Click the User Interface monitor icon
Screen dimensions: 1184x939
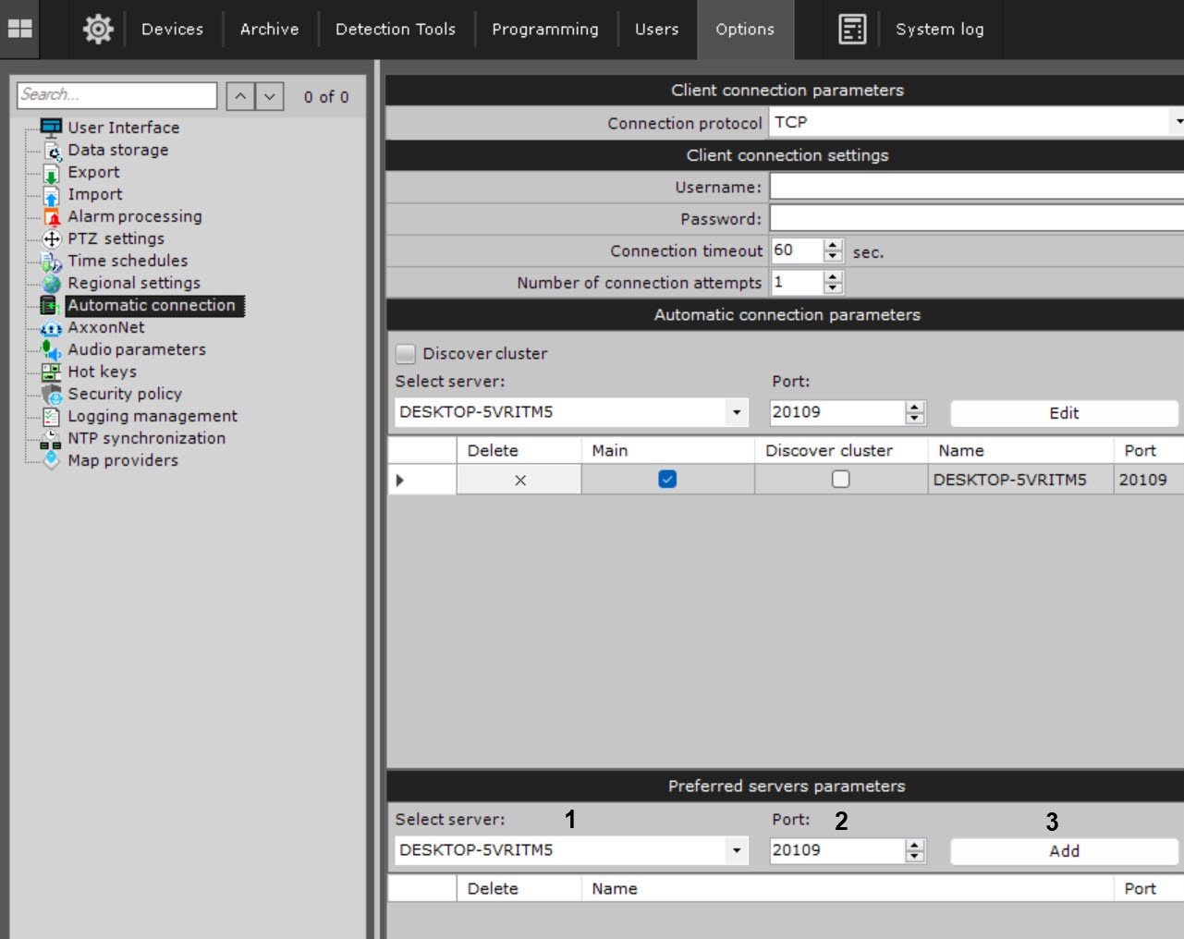click(x=51, y=128)
